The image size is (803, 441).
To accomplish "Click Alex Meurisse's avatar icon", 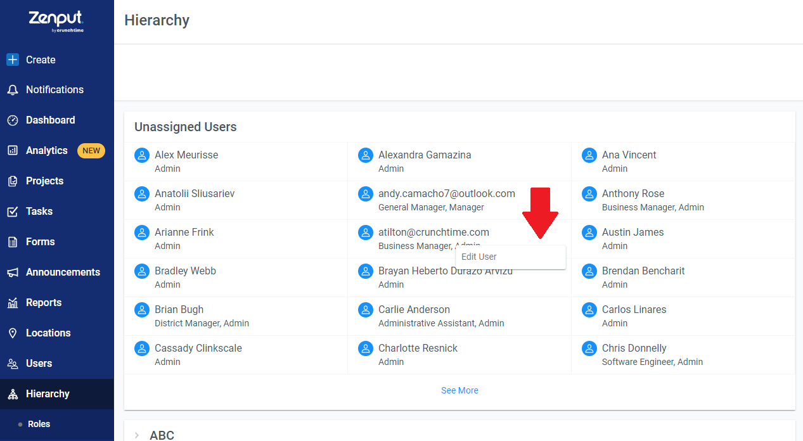I will coord(142,155).
